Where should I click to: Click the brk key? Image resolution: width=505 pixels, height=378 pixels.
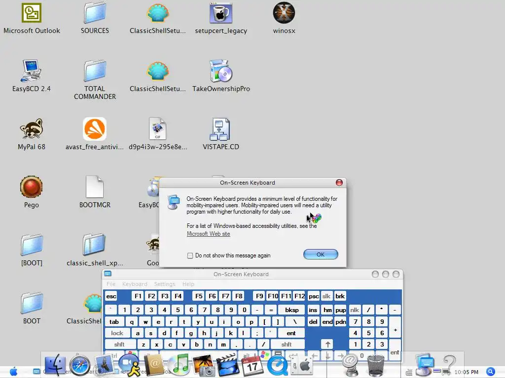coord(340,296)
